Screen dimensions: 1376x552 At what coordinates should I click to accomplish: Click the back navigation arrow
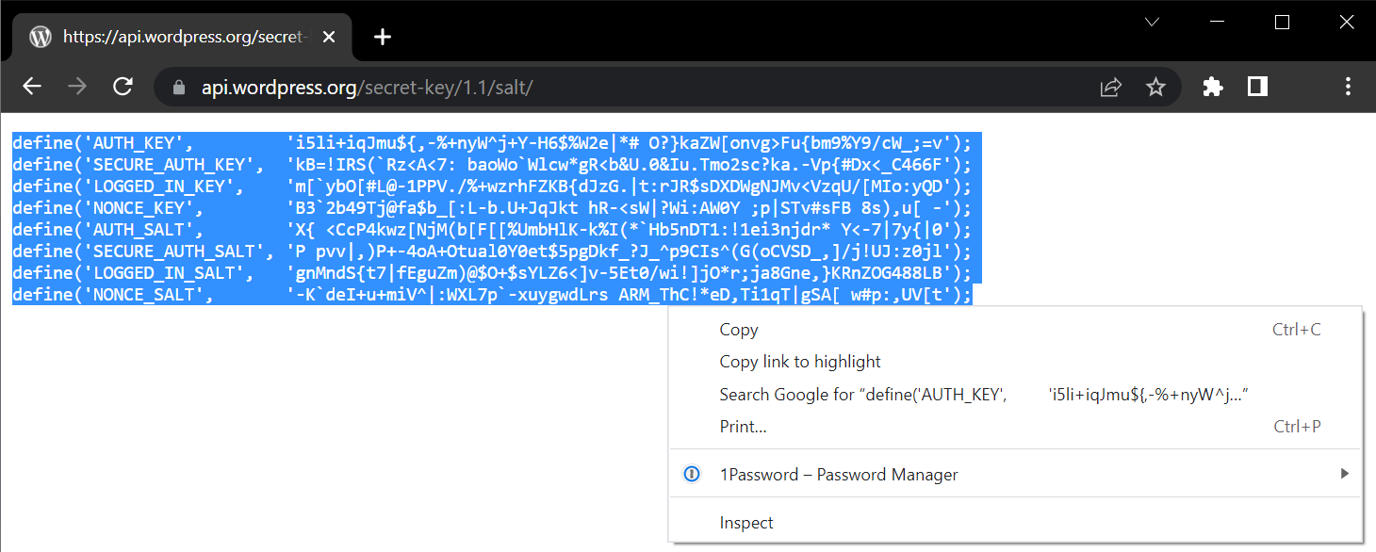pos(32,87)
